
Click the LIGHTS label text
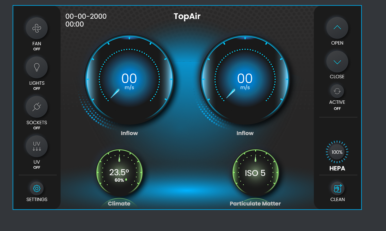[x=37, y=83]
